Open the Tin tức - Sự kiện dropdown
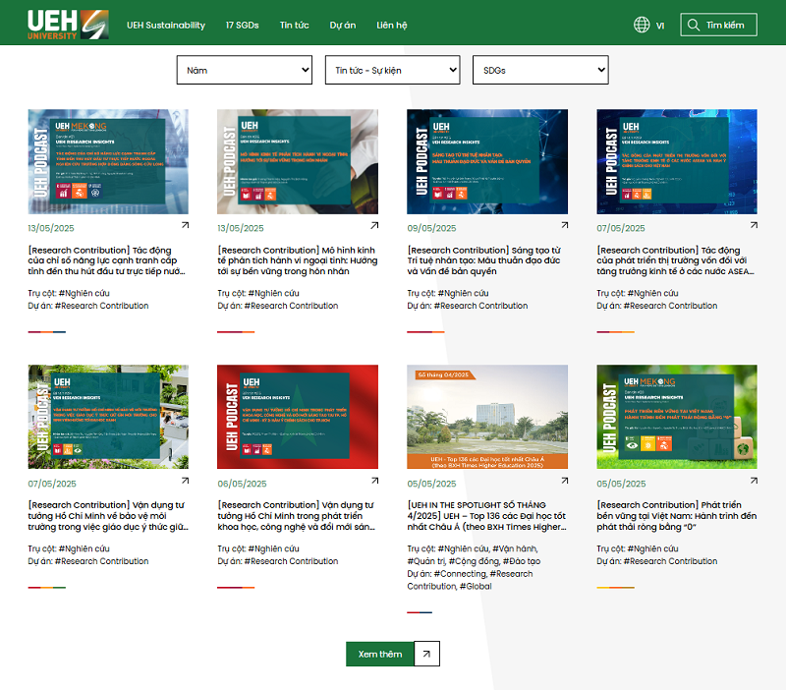This screenshot has height=690, width=786. (x=392, y=70)
